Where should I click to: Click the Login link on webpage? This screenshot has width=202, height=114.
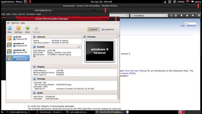182,26
